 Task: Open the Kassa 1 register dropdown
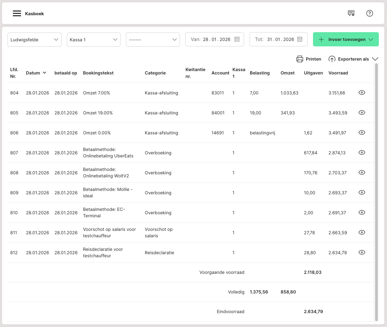93,40
